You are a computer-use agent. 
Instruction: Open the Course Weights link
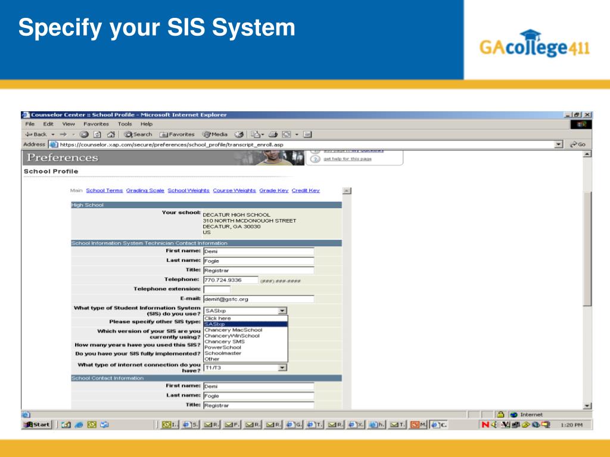pyautogui.click(x=234, y=190)
